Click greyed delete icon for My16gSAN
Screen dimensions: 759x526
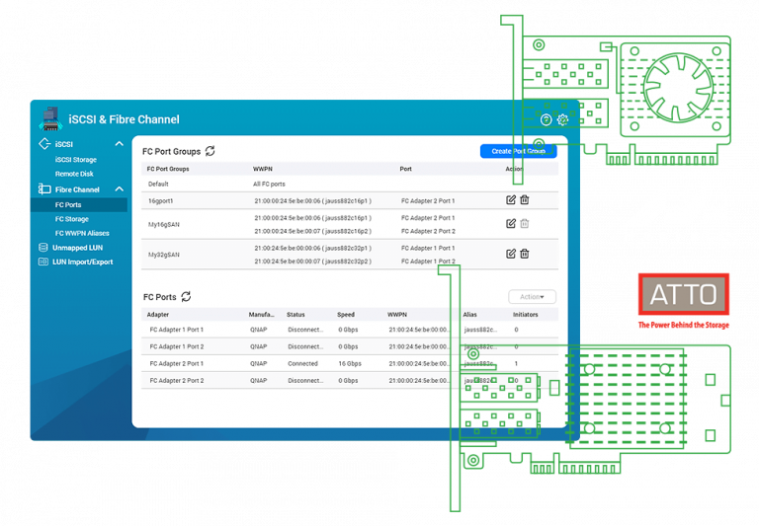click(x=525, y=223)
